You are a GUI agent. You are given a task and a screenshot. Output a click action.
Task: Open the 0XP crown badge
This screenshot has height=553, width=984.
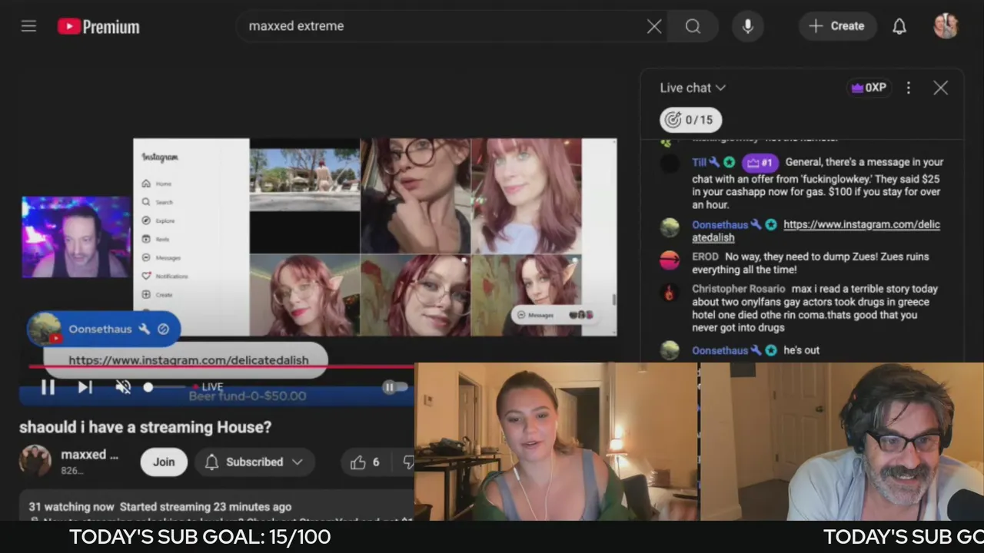pyautogui.click(x=869, y=88)
